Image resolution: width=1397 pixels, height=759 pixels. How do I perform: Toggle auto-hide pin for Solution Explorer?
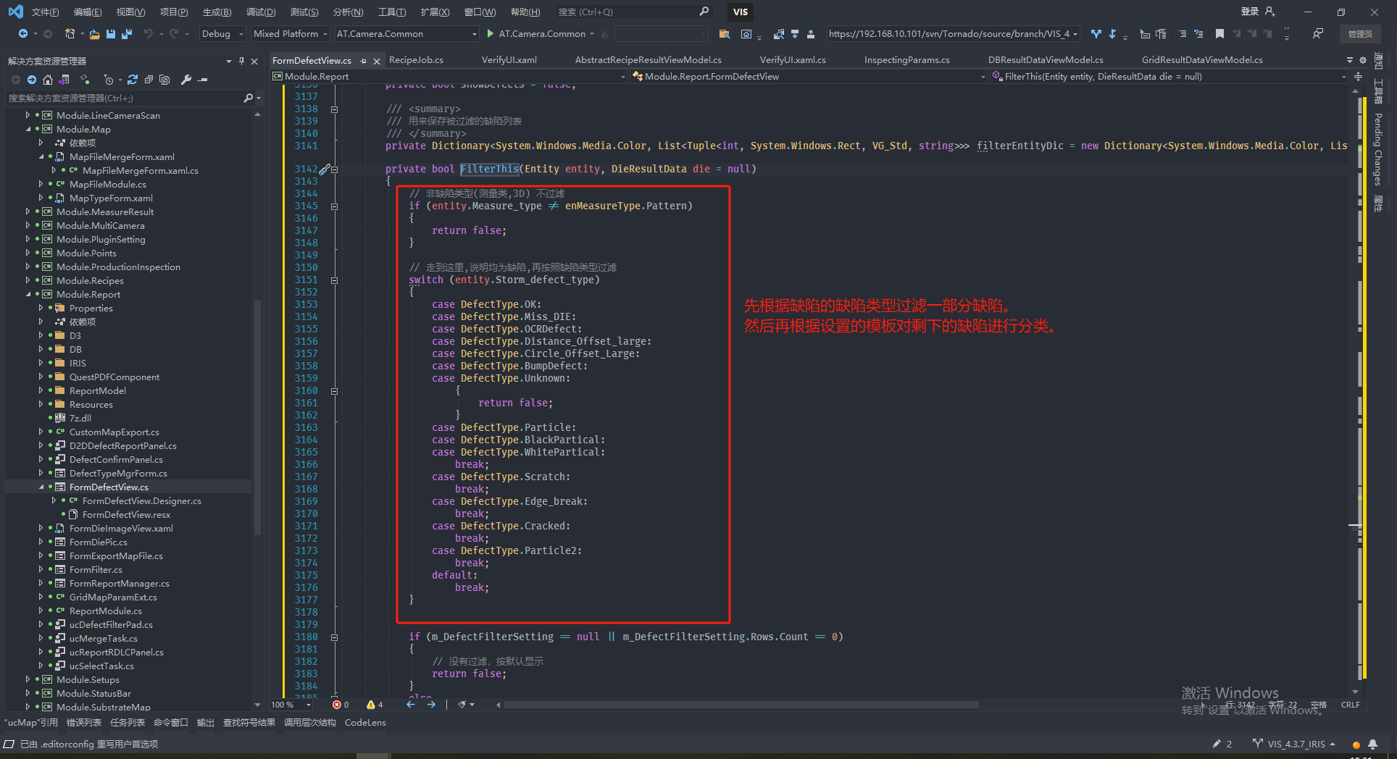(241, 61)
